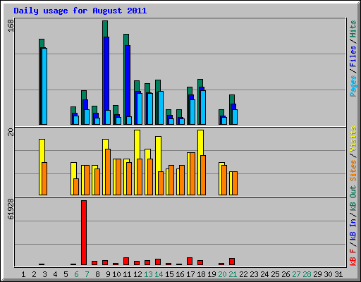Viewport: 361px width, 282px height.
Task: Click the orange sites bar on day 6
Action: click(x=76, y=187)
